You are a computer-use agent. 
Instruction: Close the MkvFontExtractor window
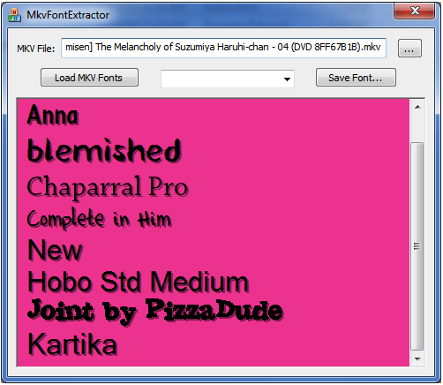tap(414, 11)
